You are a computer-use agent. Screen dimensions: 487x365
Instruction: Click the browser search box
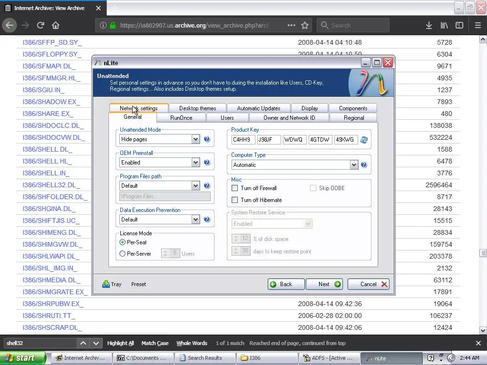353,25
